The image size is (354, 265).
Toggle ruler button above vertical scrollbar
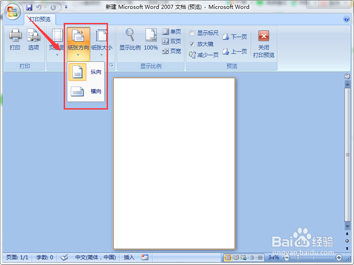point(347,76)
